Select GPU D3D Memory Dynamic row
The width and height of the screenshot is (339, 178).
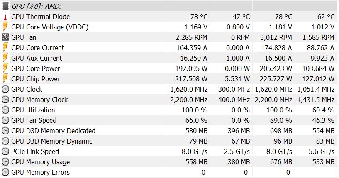coord(52,141)
